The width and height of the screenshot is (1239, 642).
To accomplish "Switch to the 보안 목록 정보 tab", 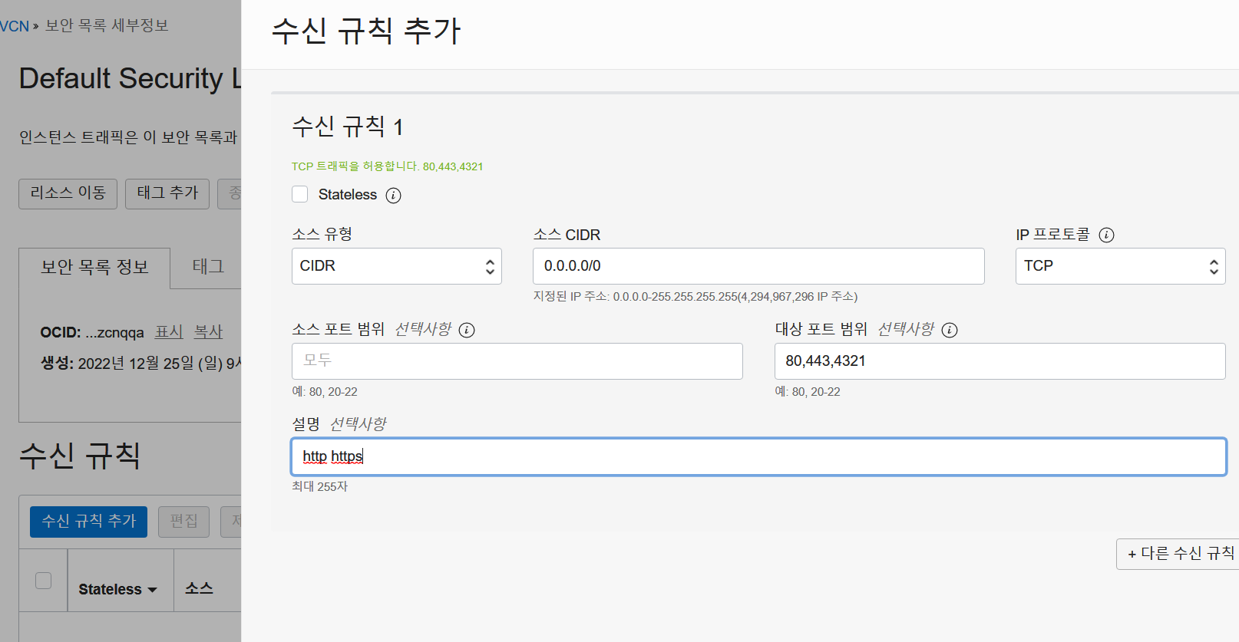I will coord(94,267).
